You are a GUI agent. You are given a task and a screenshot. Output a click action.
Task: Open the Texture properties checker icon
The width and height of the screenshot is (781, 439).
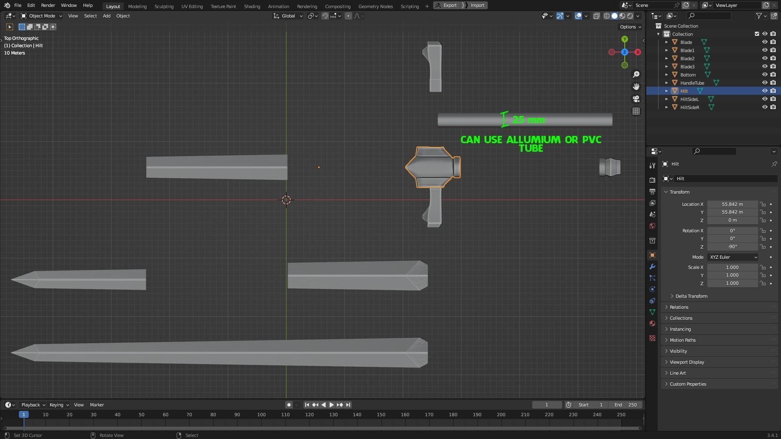652,338
